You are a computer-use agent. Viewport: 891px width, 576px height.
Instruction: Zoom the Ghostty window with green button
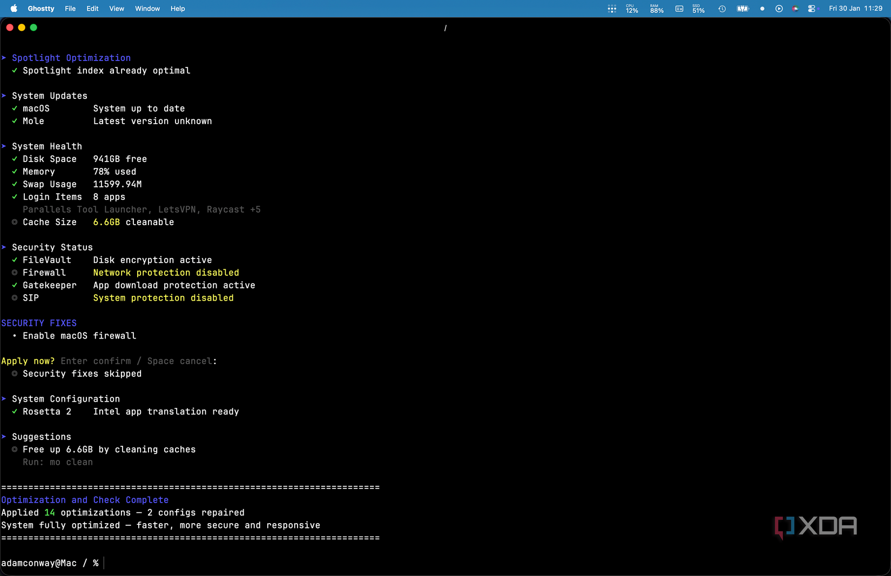point(33,28)
